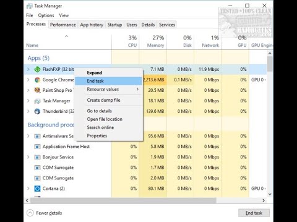This screenshot has height=222, width=297.
Task: Sort by the Name column header
Action: 68,42
